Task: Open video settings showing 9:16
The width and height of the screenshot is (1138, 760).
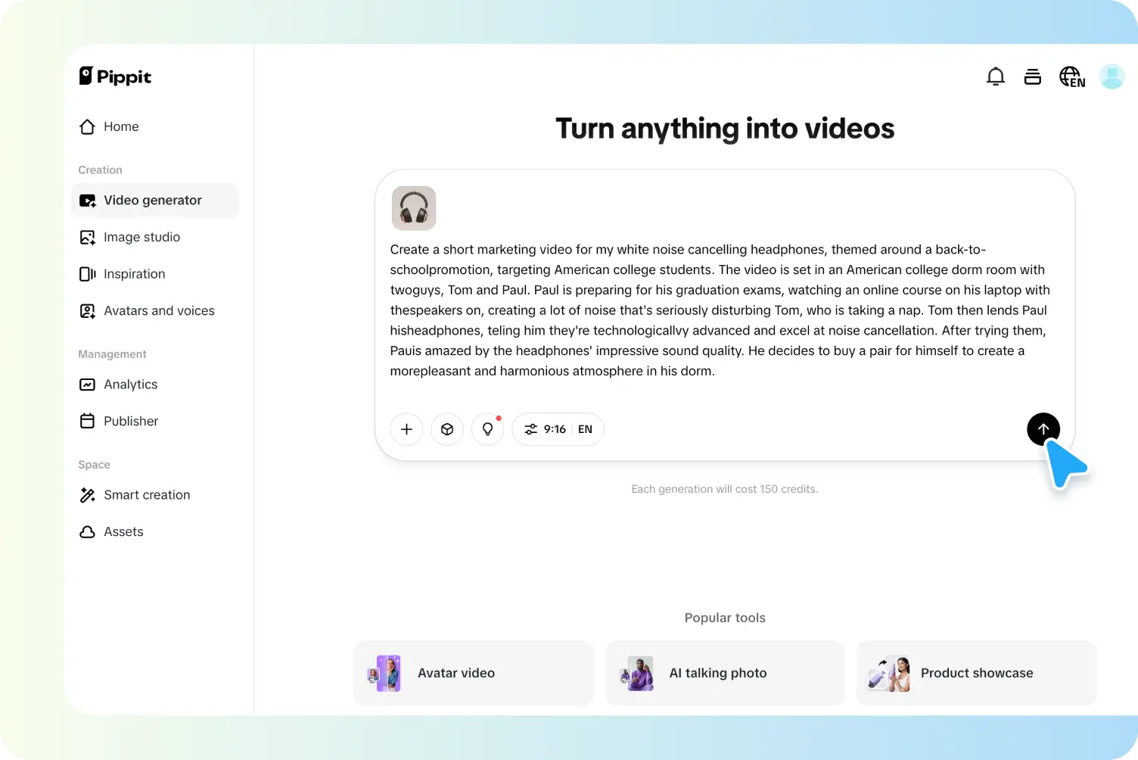Action: [x=547, y=429]
